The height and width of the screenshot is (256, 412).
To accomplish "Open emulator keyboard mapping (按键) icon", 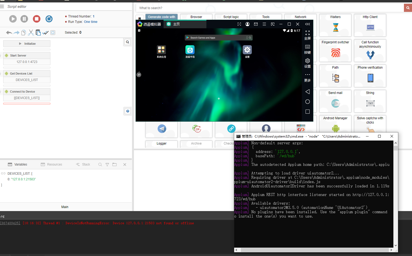I will pos(307,49).
